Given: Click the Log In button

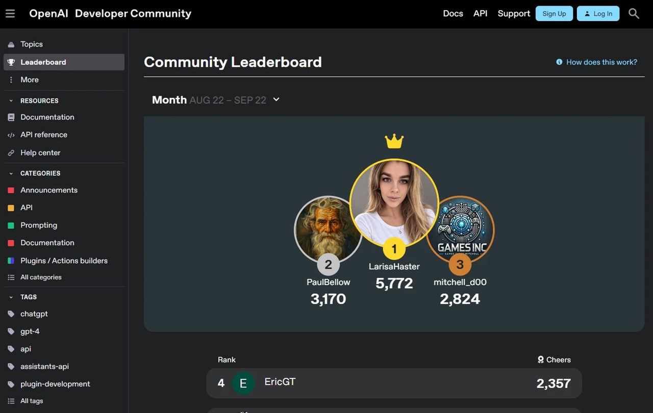Looking at the screenshot, I should point(598,14).
